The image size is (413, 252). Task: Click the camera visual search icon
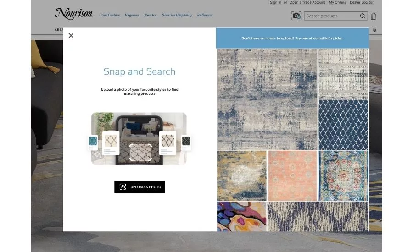(x=296, y=16)
